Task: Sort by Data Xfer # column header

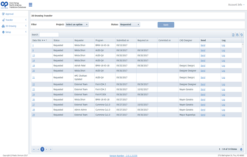Action: click(x=42, y=40)
